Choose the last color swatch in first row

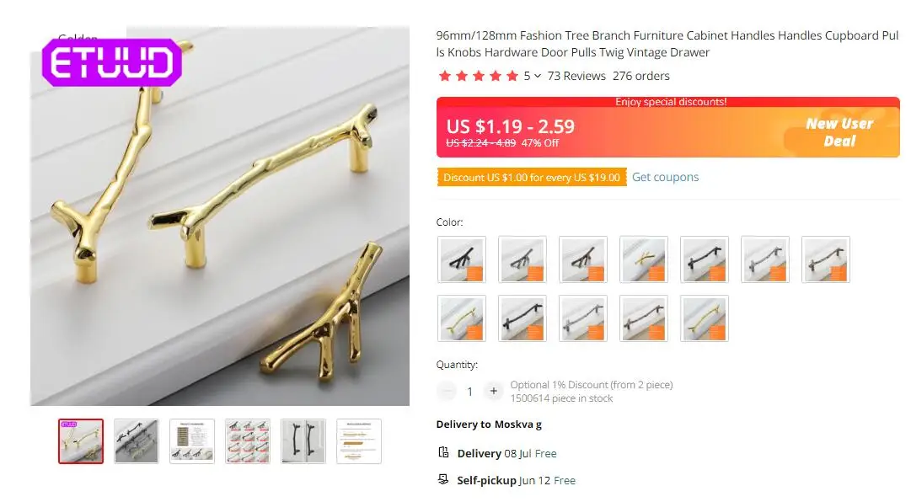[x=826, y=259]
